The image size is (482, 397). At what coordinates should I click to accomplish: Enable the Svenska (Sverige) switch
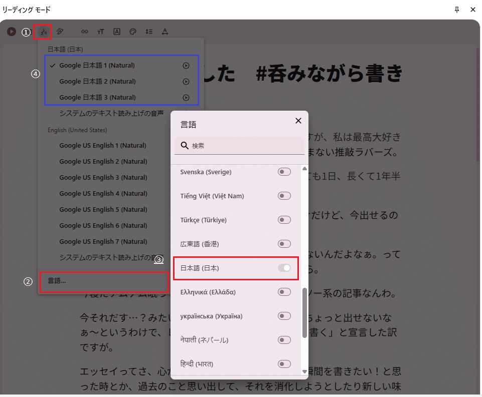pyautogui.click(x=284, y=172)
